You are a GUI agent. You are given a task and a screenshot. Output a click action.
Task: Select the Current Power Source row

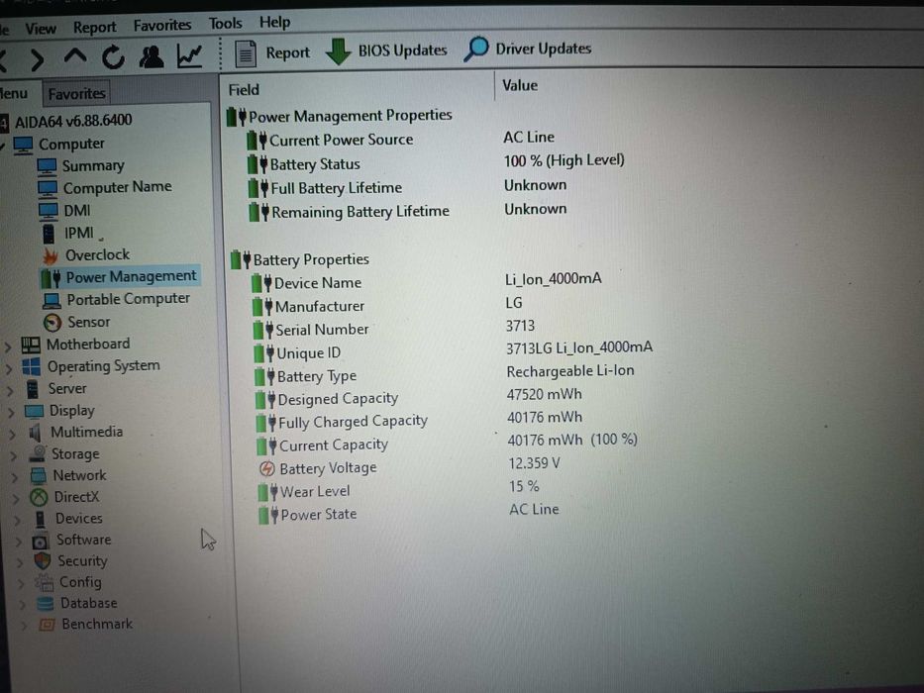coord(401,139)
